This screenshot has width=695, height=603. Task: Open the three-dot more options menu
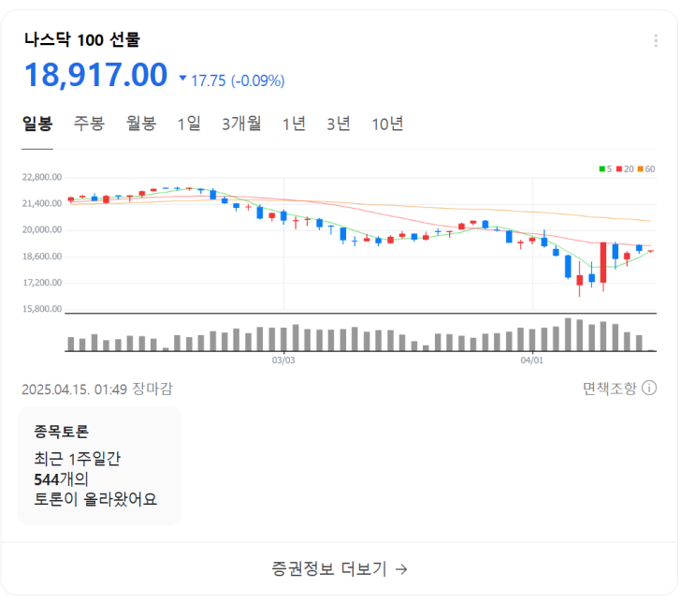click(656, 40)
